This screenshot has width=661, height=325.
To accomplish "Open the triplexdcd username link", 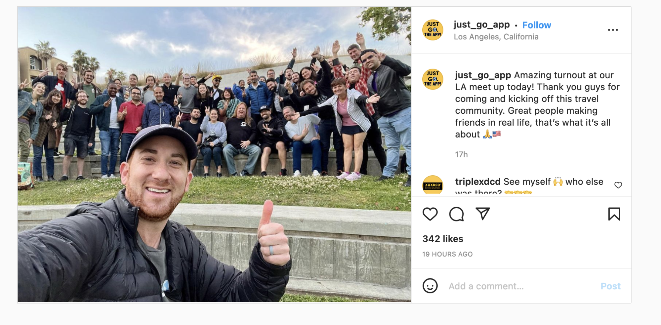I will click(477, 182).
